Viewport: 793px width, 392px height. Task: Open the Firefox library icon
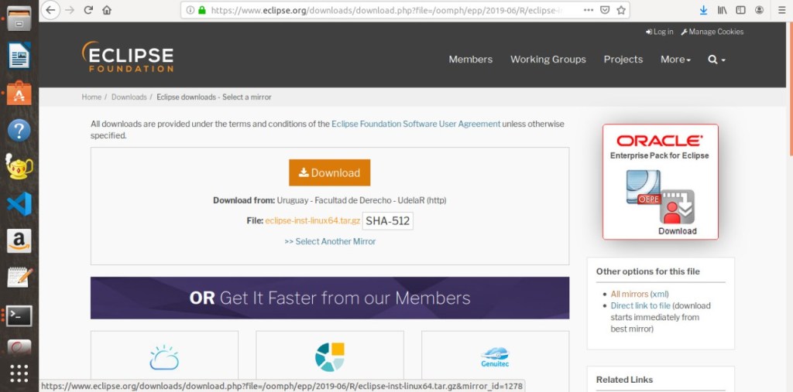(x=722, y=10)
